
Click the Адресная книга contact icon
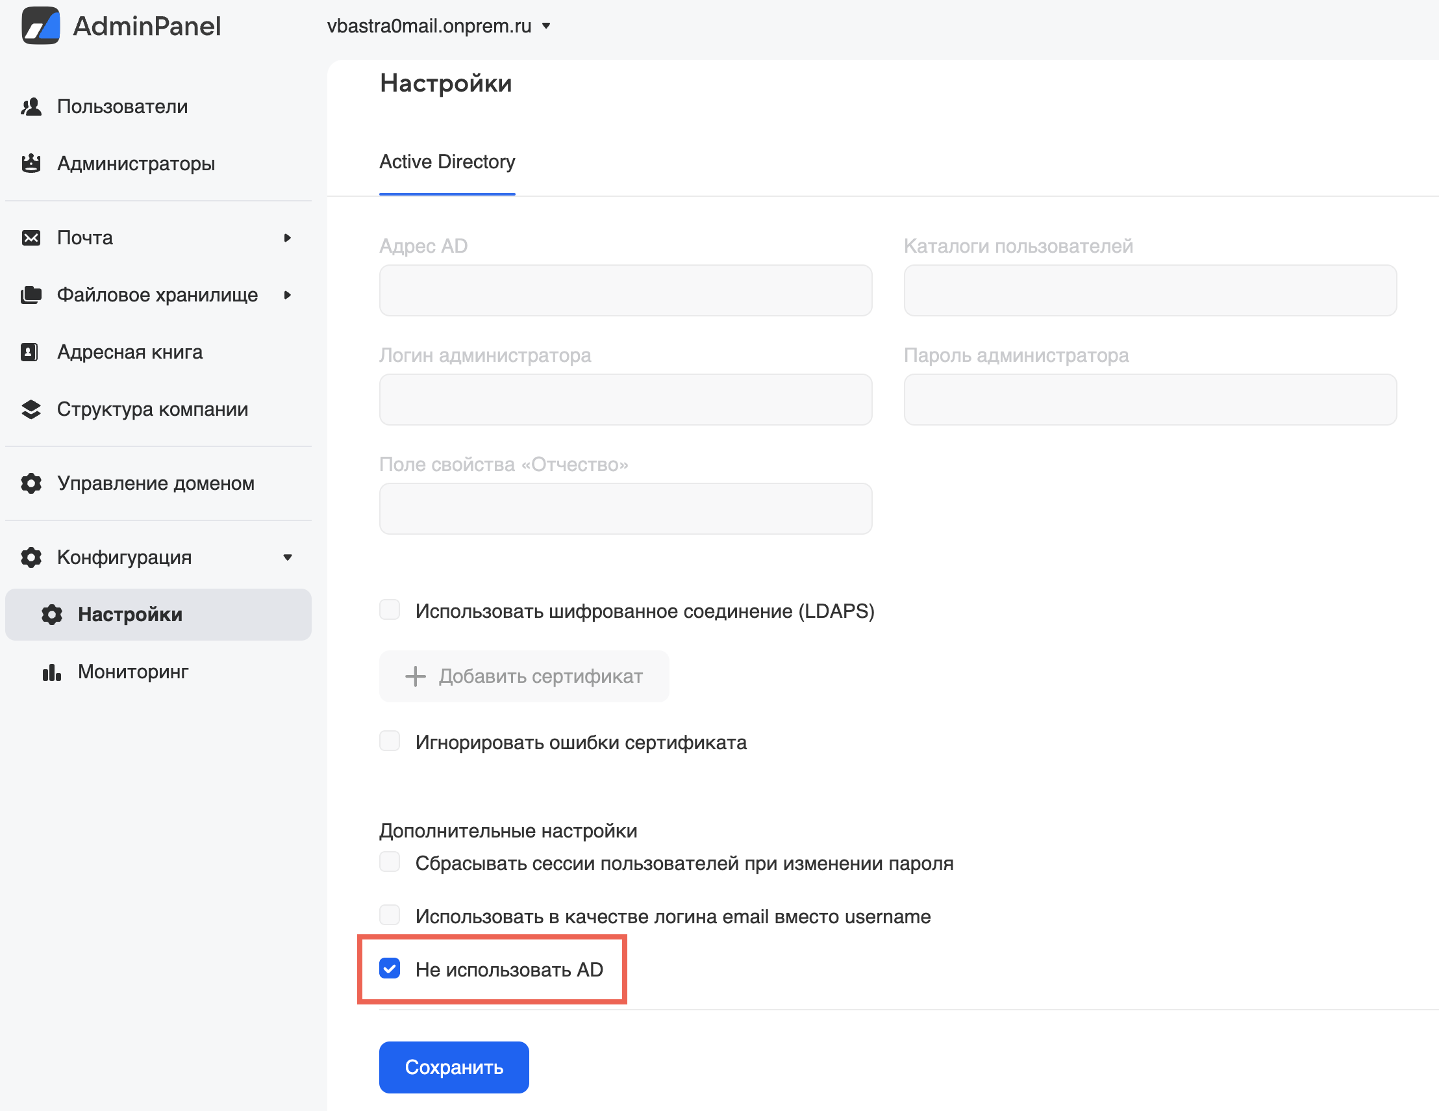[30, 352]
